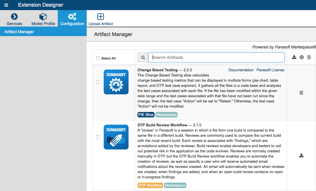Image resolution: width=316 pixels, height=191 pixels.
Task: Click the search magnifier icon
Action: click(143, 58)
